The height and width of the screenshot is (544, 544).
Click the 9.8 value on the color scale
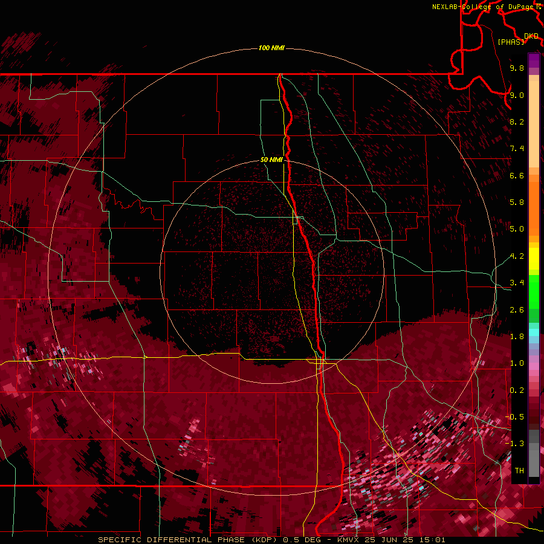pyautogui.click(x=517, y=68)
